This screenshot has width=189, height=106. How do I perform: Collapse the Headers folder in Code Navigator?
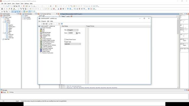tap(3, 22)
